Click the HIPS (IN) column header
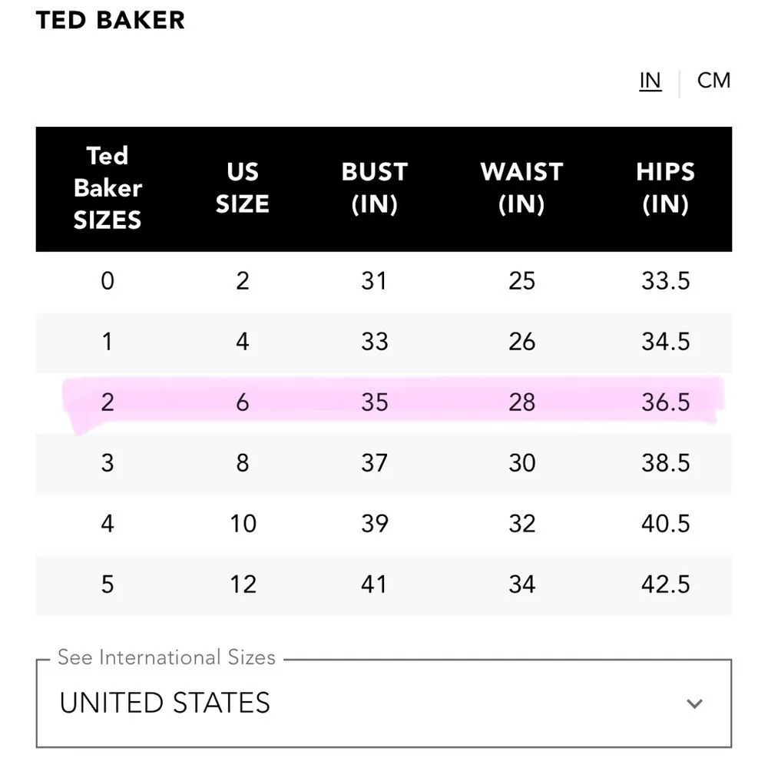 tap(665, 188)
